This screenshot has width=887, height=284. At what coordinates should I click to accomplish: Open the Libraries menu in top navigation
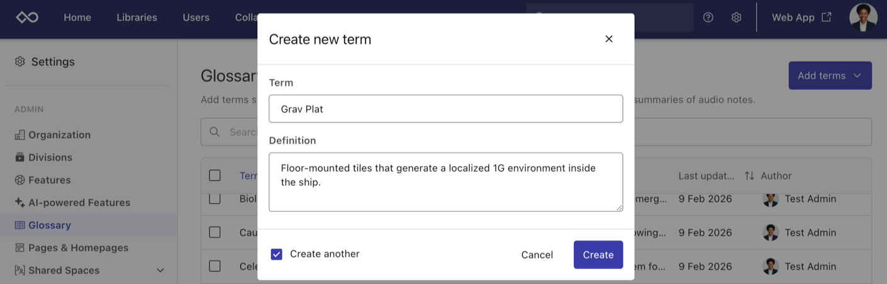137,18
